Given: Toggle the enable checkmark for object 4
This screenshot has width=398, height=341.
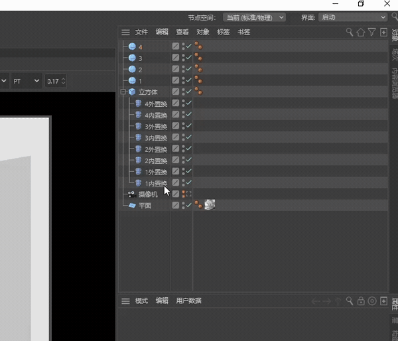Looking at the screenshot, I should 188,46.
